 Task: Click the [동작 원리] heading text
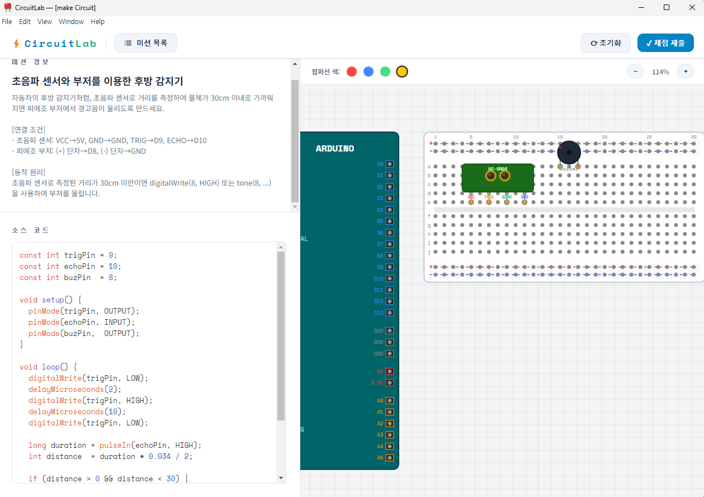[x=29, y=172]
